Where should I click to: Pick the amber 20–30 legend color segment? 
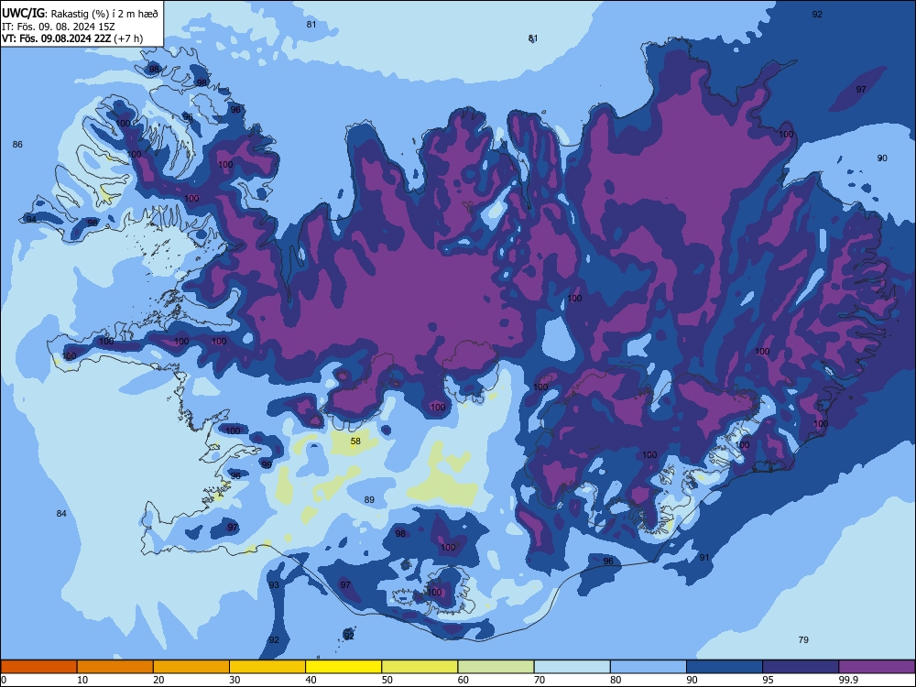point(191,667)
